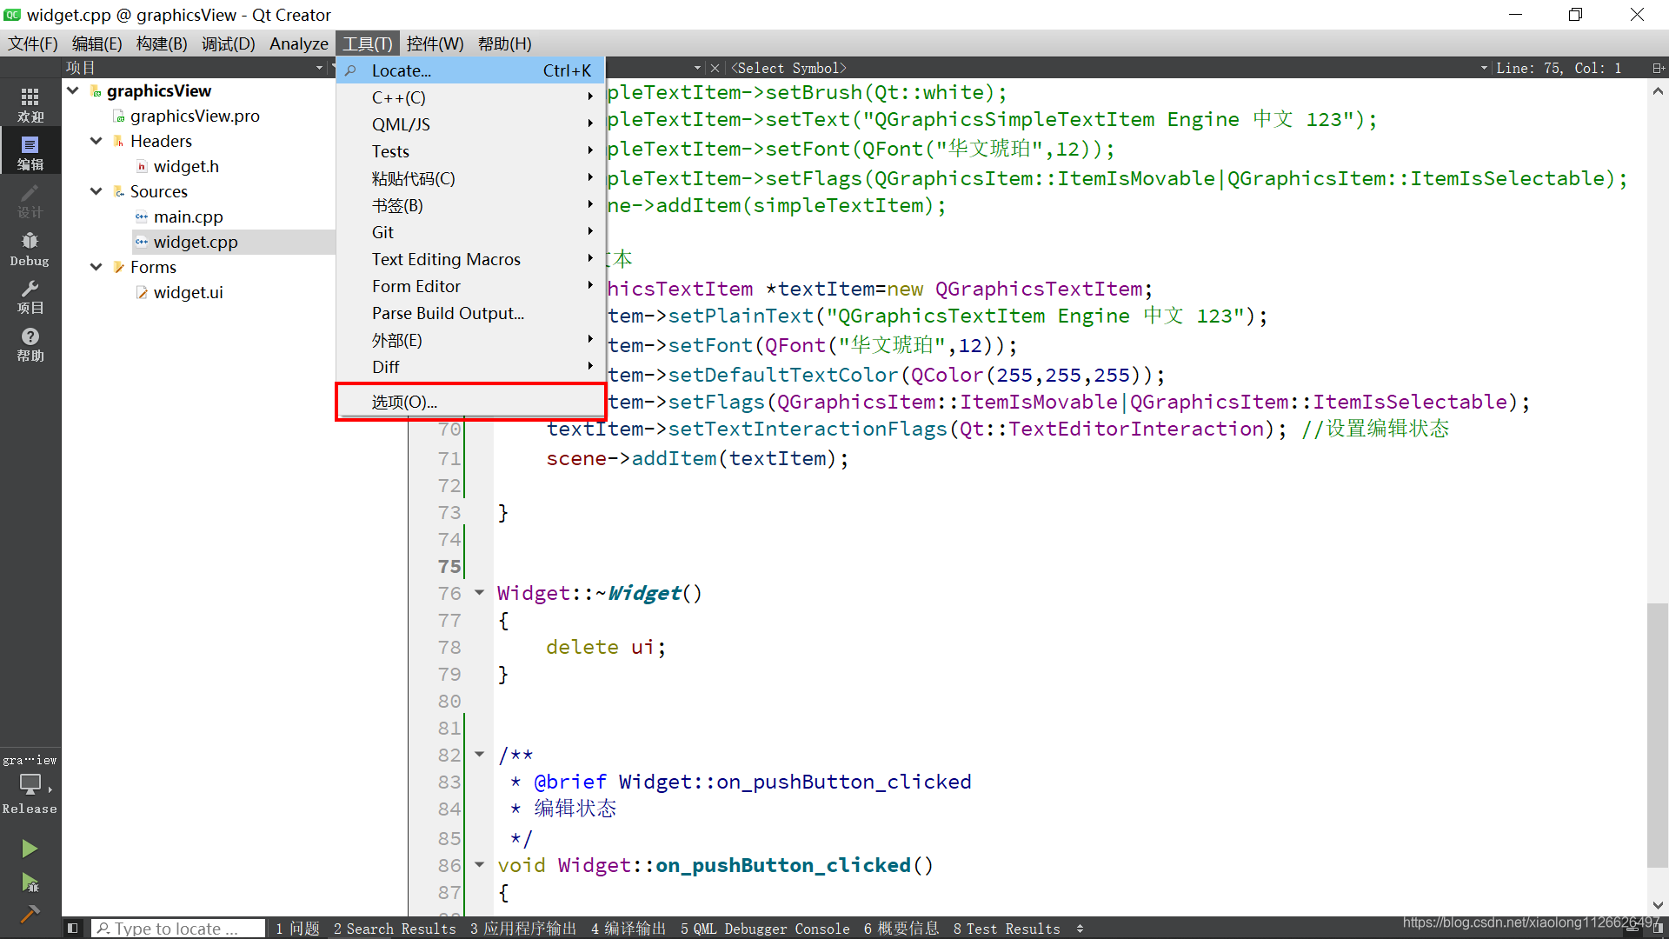Click the Build hammer icon
Viewport: 1669px width, 939px height.
point(30,914)
